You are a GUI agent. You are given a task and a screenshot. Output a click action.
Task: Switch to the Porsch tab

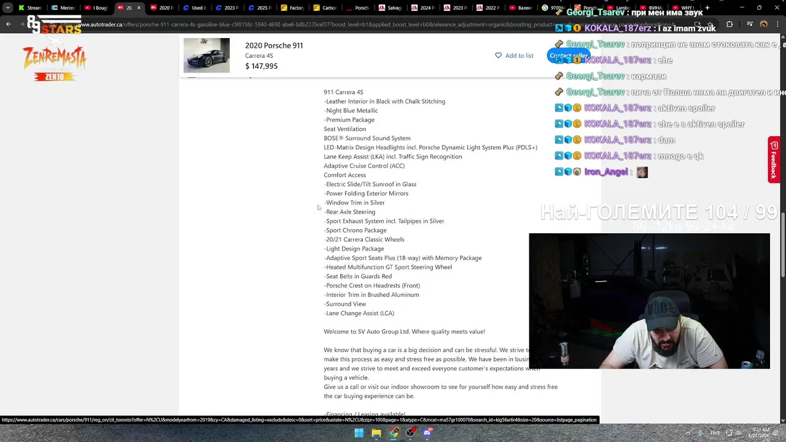359,8
